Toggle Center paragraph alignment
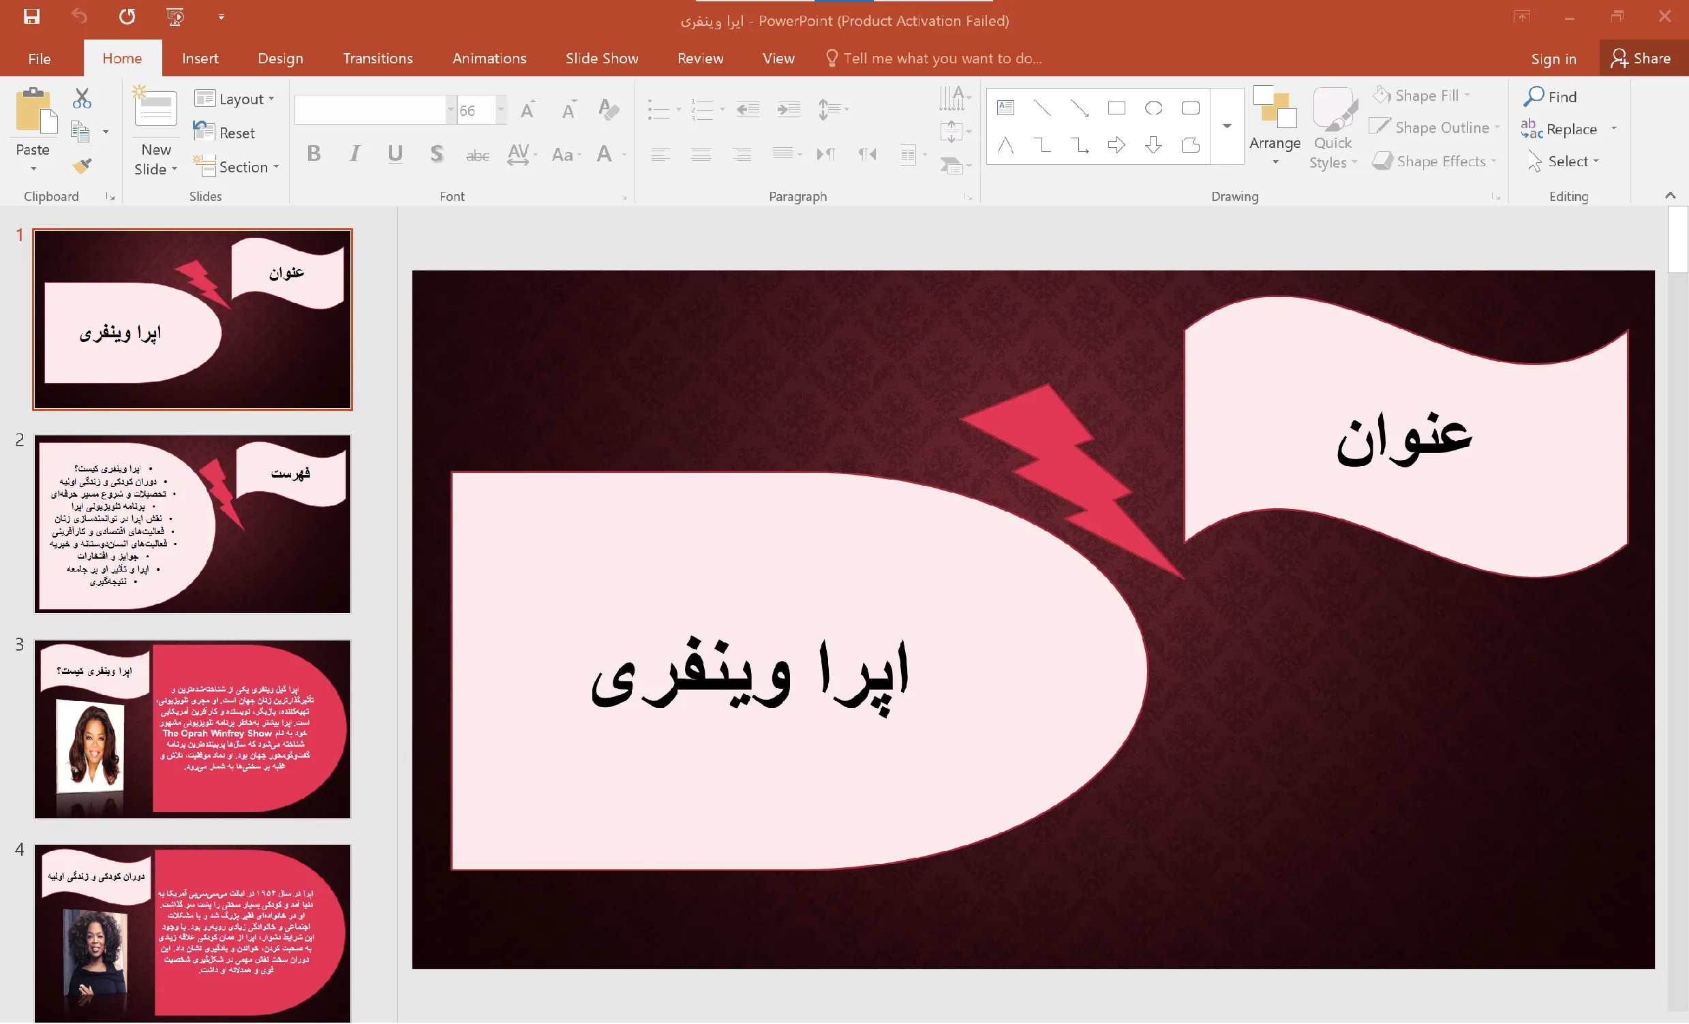Screen dimensions: 1689x1024 point(701,154)
